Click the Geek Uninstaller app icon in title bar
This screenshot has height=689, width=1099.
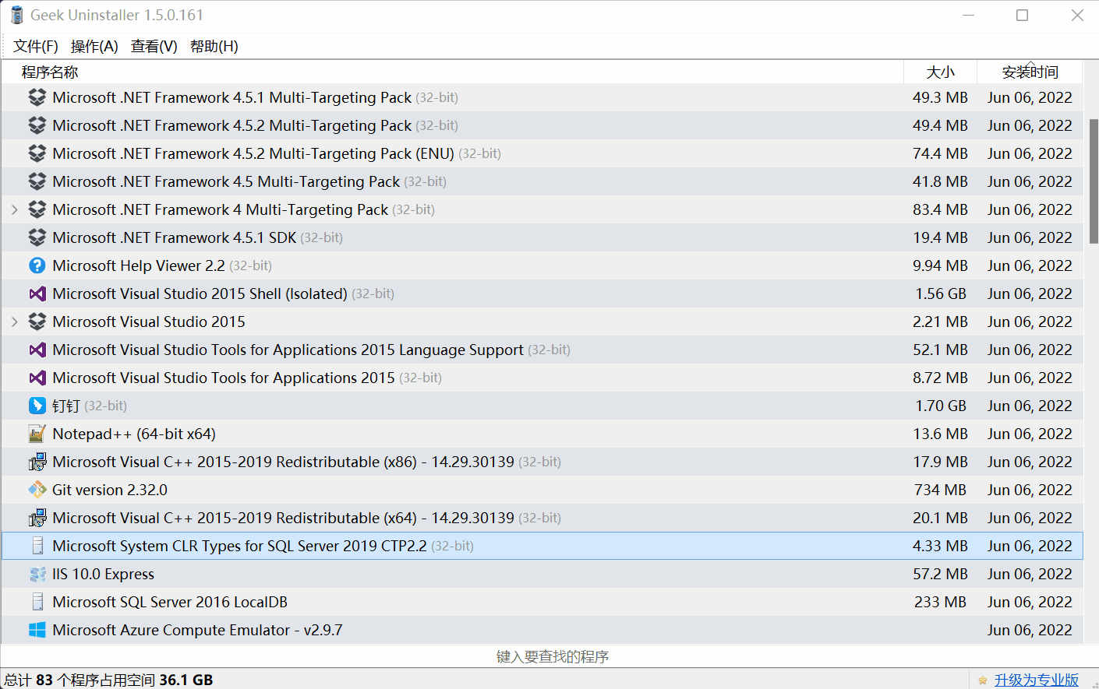(x=16, y=15)
